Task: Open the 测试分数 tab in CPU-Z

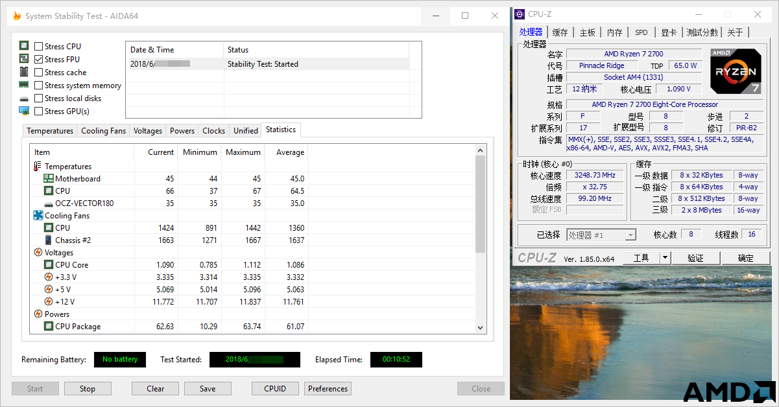Action: click(702, 32)
